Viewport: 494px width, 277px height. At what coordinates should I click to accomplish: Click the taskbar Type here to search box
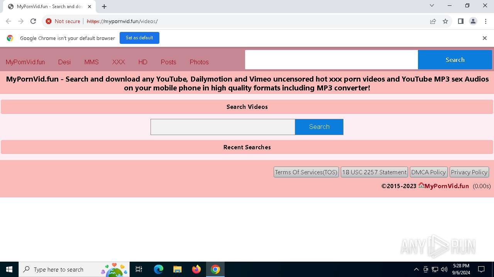(74, 269)
